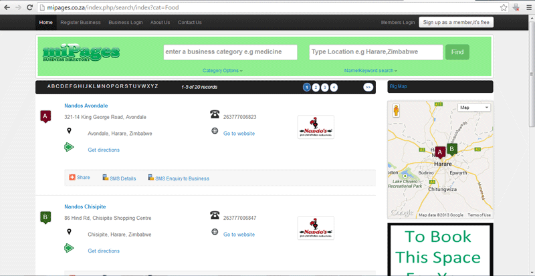
Task: Open Nando's logo thumbnail for Chisipite
Action: 316,228
